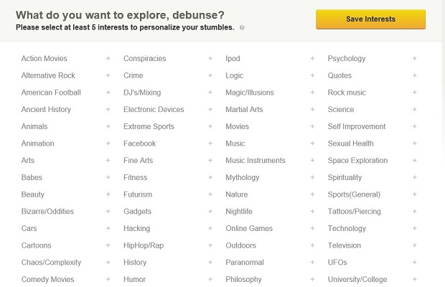Choose the Cartoons interest label
445x287 pixels.
point(36,246)
